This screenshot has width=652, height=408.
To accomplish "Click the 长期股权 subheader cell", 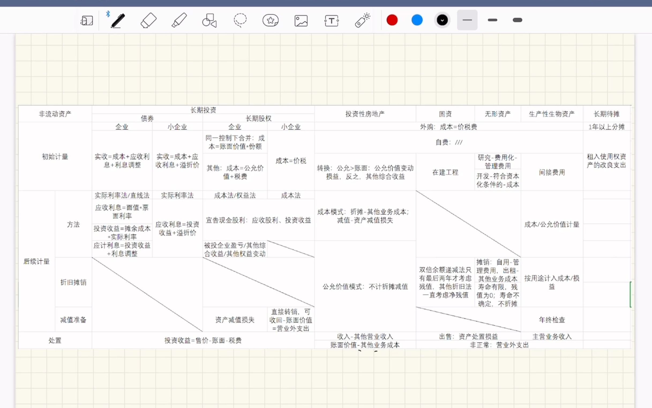I will click(x=258, y=118).
